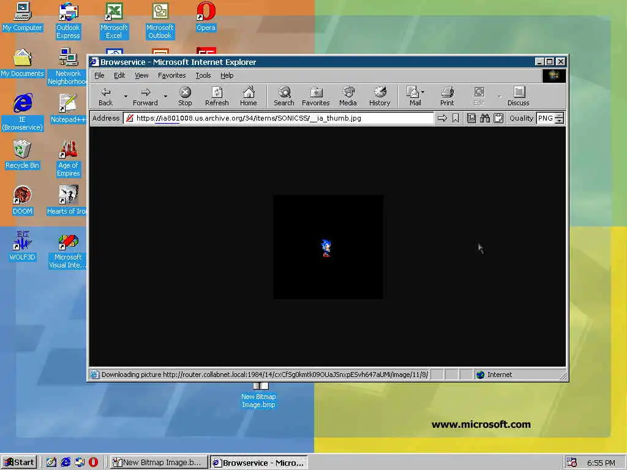Open the Favorites menu
Screen dimensions: 627x470
(x=171, y=75)
